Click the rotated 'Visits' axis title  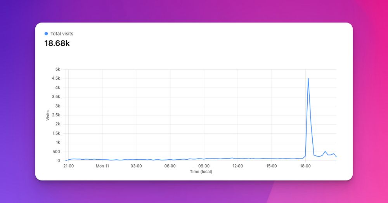48,115
